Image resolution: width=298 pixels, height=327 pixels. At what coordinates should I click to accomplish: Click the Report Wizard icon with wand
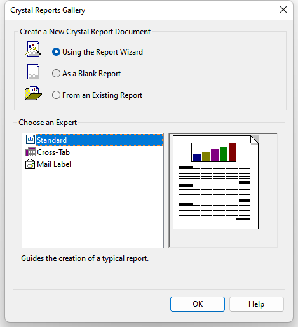33,49
